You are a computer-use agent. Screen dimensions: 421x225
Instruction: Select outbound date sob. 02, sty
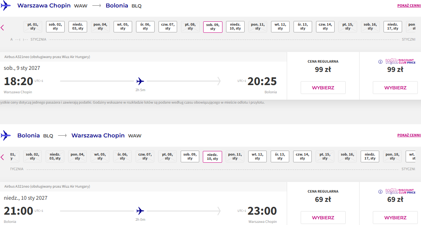click(x=55, y=26)
